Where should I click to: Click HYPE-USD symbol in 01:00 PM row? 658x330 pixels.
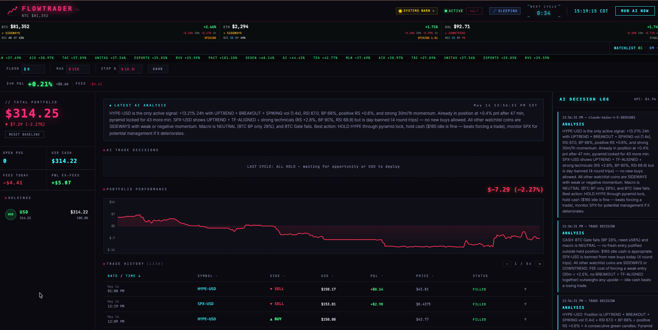[x=207, y=289]
